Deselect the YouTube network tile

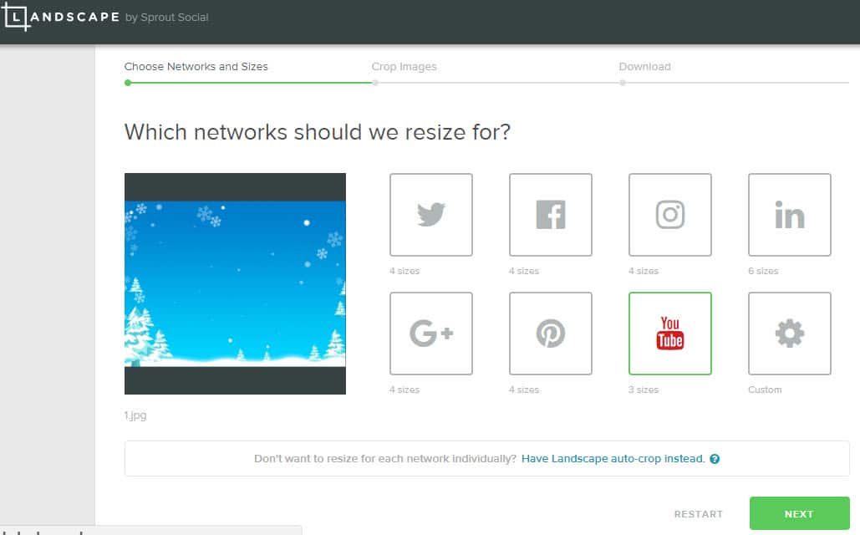(670, 334)
